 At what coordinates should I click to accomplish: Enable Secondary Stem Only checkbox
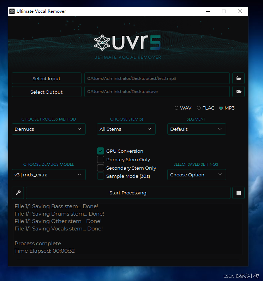(x=101, y=168)
